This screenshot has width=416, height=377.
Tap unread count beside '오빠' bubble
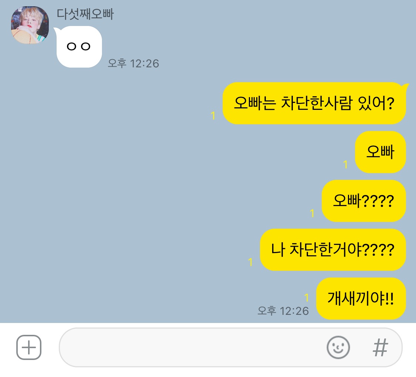tap(345, 165)
